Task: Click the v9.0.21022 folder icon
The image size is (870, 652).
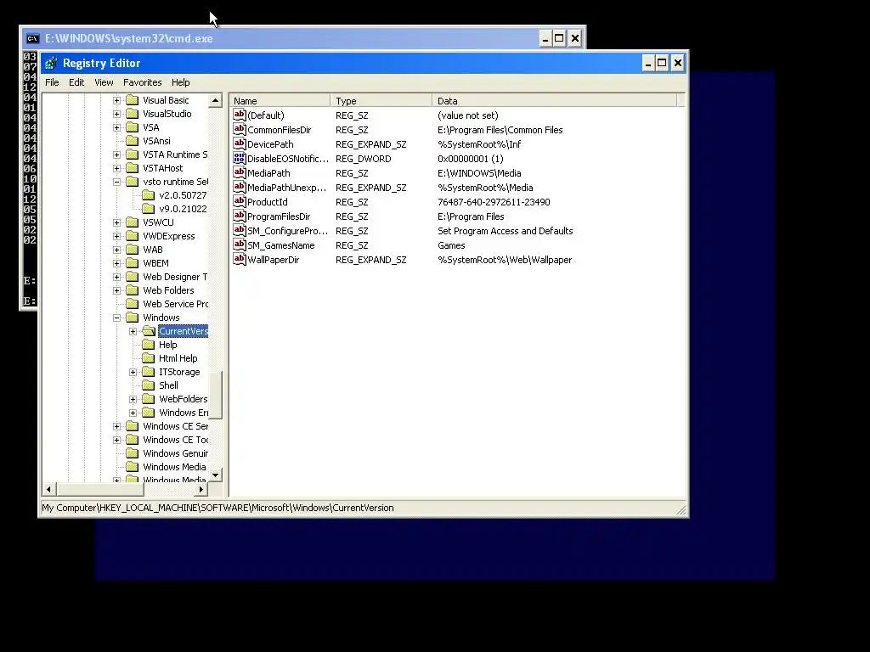Action: 148,209
